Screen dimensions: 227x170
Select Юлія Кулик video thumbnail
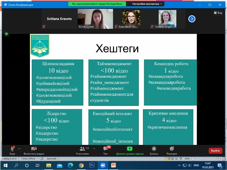pyautogui.click(x=95, y=19)
